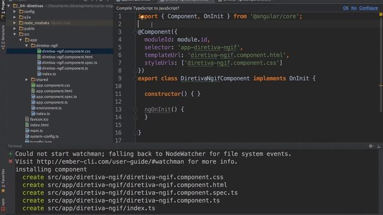
Task: Click the 'installing component' terminal line
Action: point(51,170)
